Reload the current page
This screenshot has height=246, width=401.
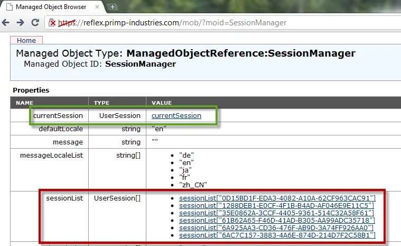click(35, 23)
